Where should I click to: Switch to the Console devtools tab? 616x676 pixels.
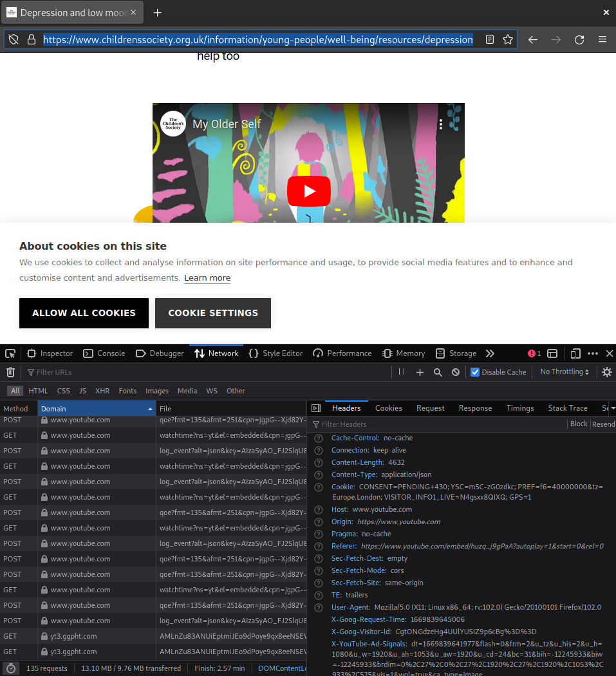[x=104, y=353]
